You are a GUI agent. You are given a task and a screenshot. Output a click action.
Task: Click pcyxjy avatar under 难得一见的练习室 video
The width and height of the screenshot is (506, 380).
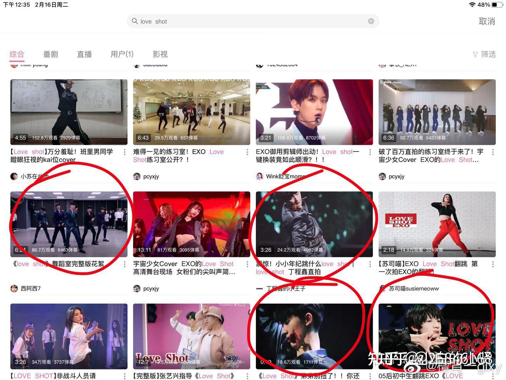click(137, 176)
